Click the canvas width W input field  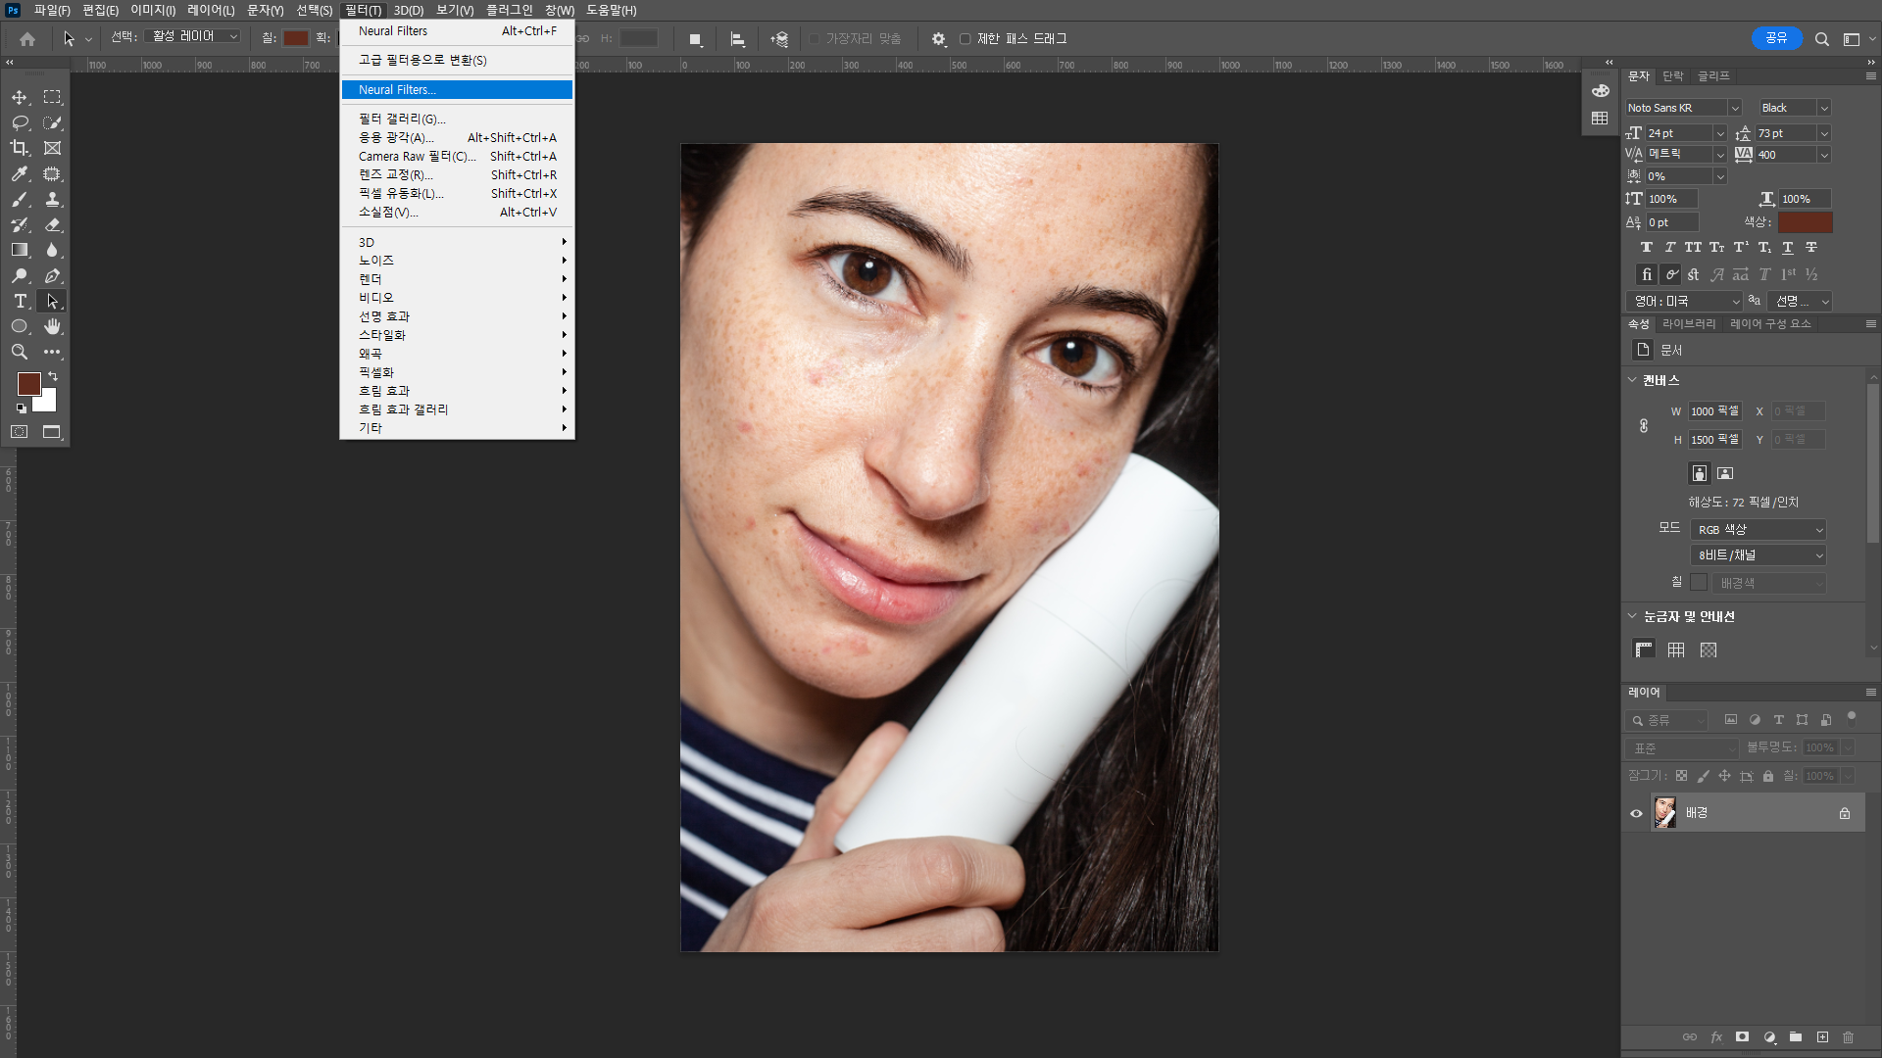[1713, 411]
